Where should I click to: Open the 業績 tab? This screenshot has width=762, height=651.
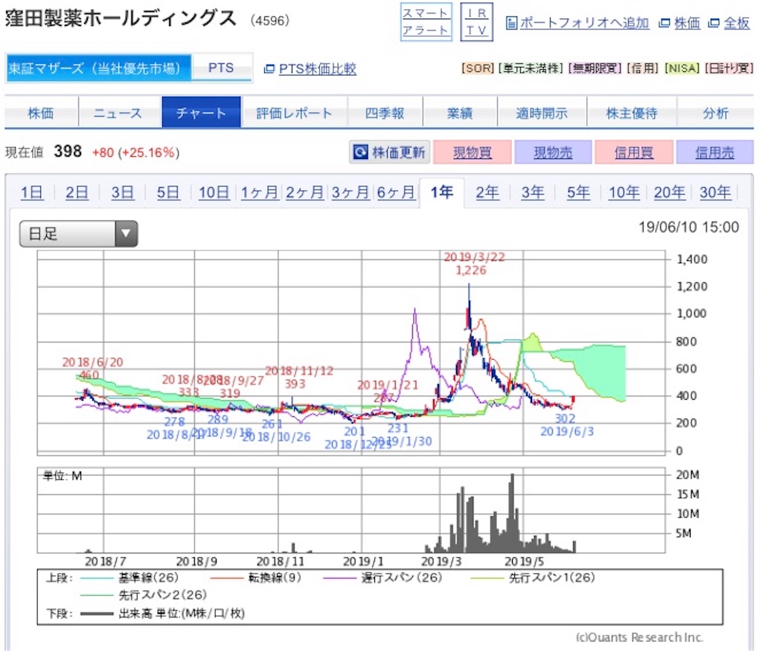[460, 113]
